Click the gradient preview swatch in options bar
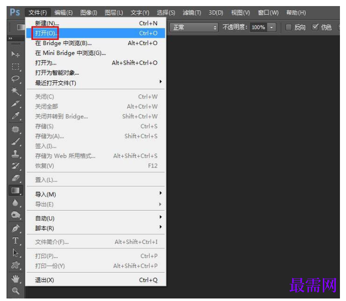This screenshot has width=346, height=301. point(21,27)
